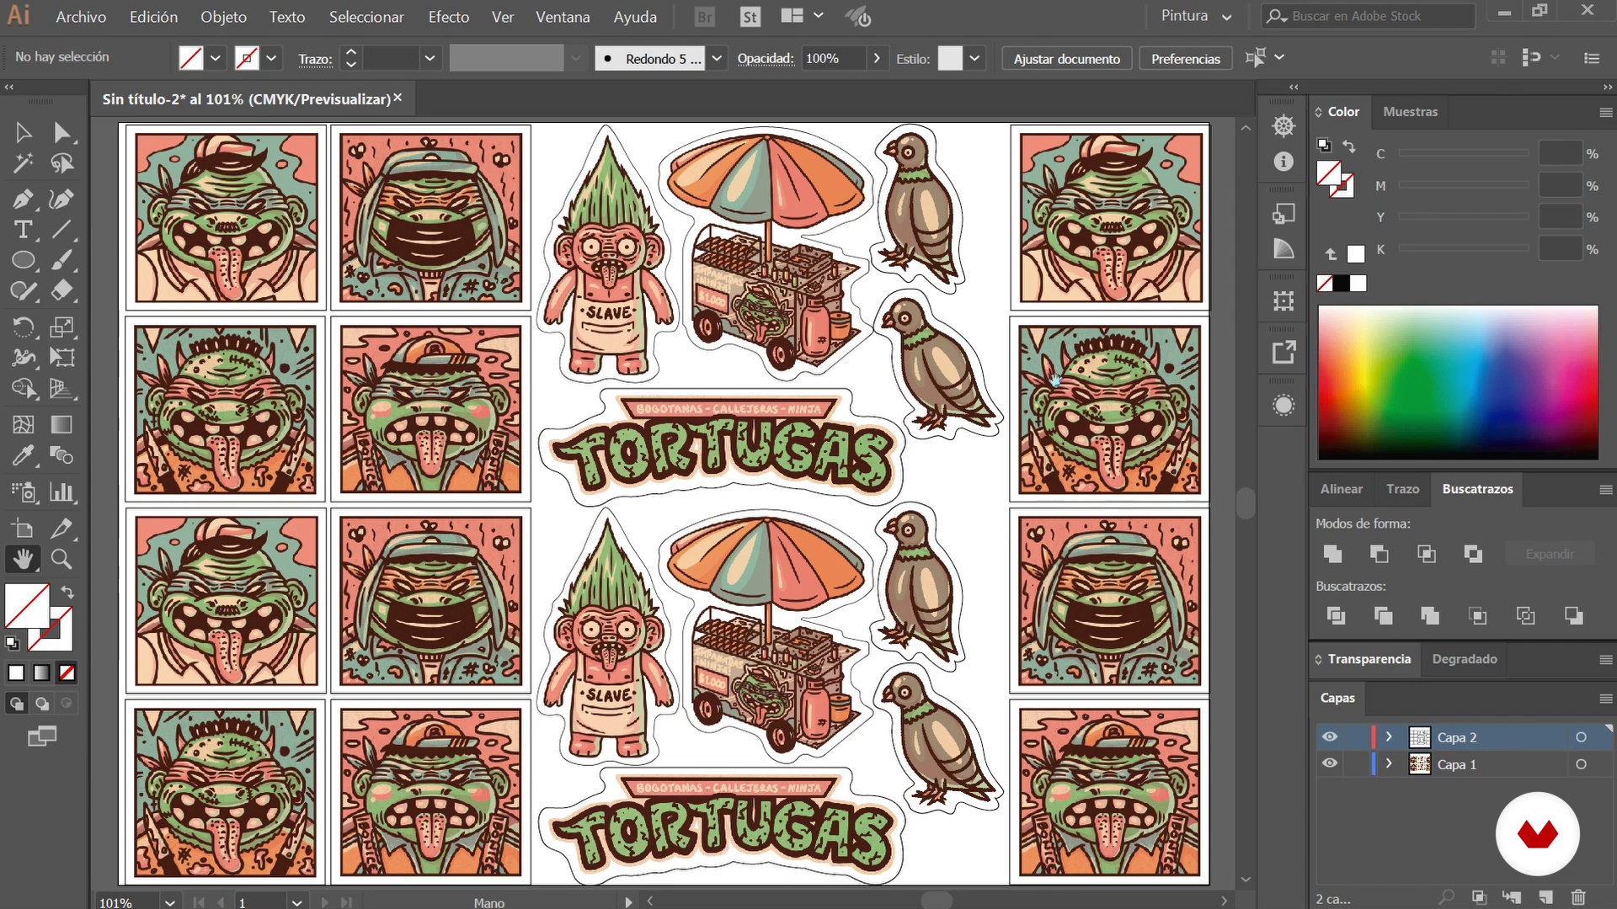1617x909 pixels.
Task: Click the delete layer trash icon
Action: tap(1578, 897)
